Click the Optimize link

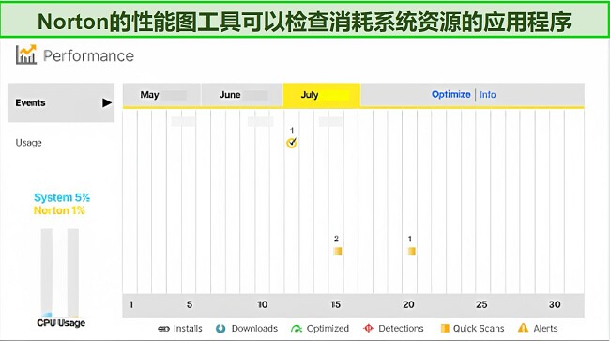[450, 94]
